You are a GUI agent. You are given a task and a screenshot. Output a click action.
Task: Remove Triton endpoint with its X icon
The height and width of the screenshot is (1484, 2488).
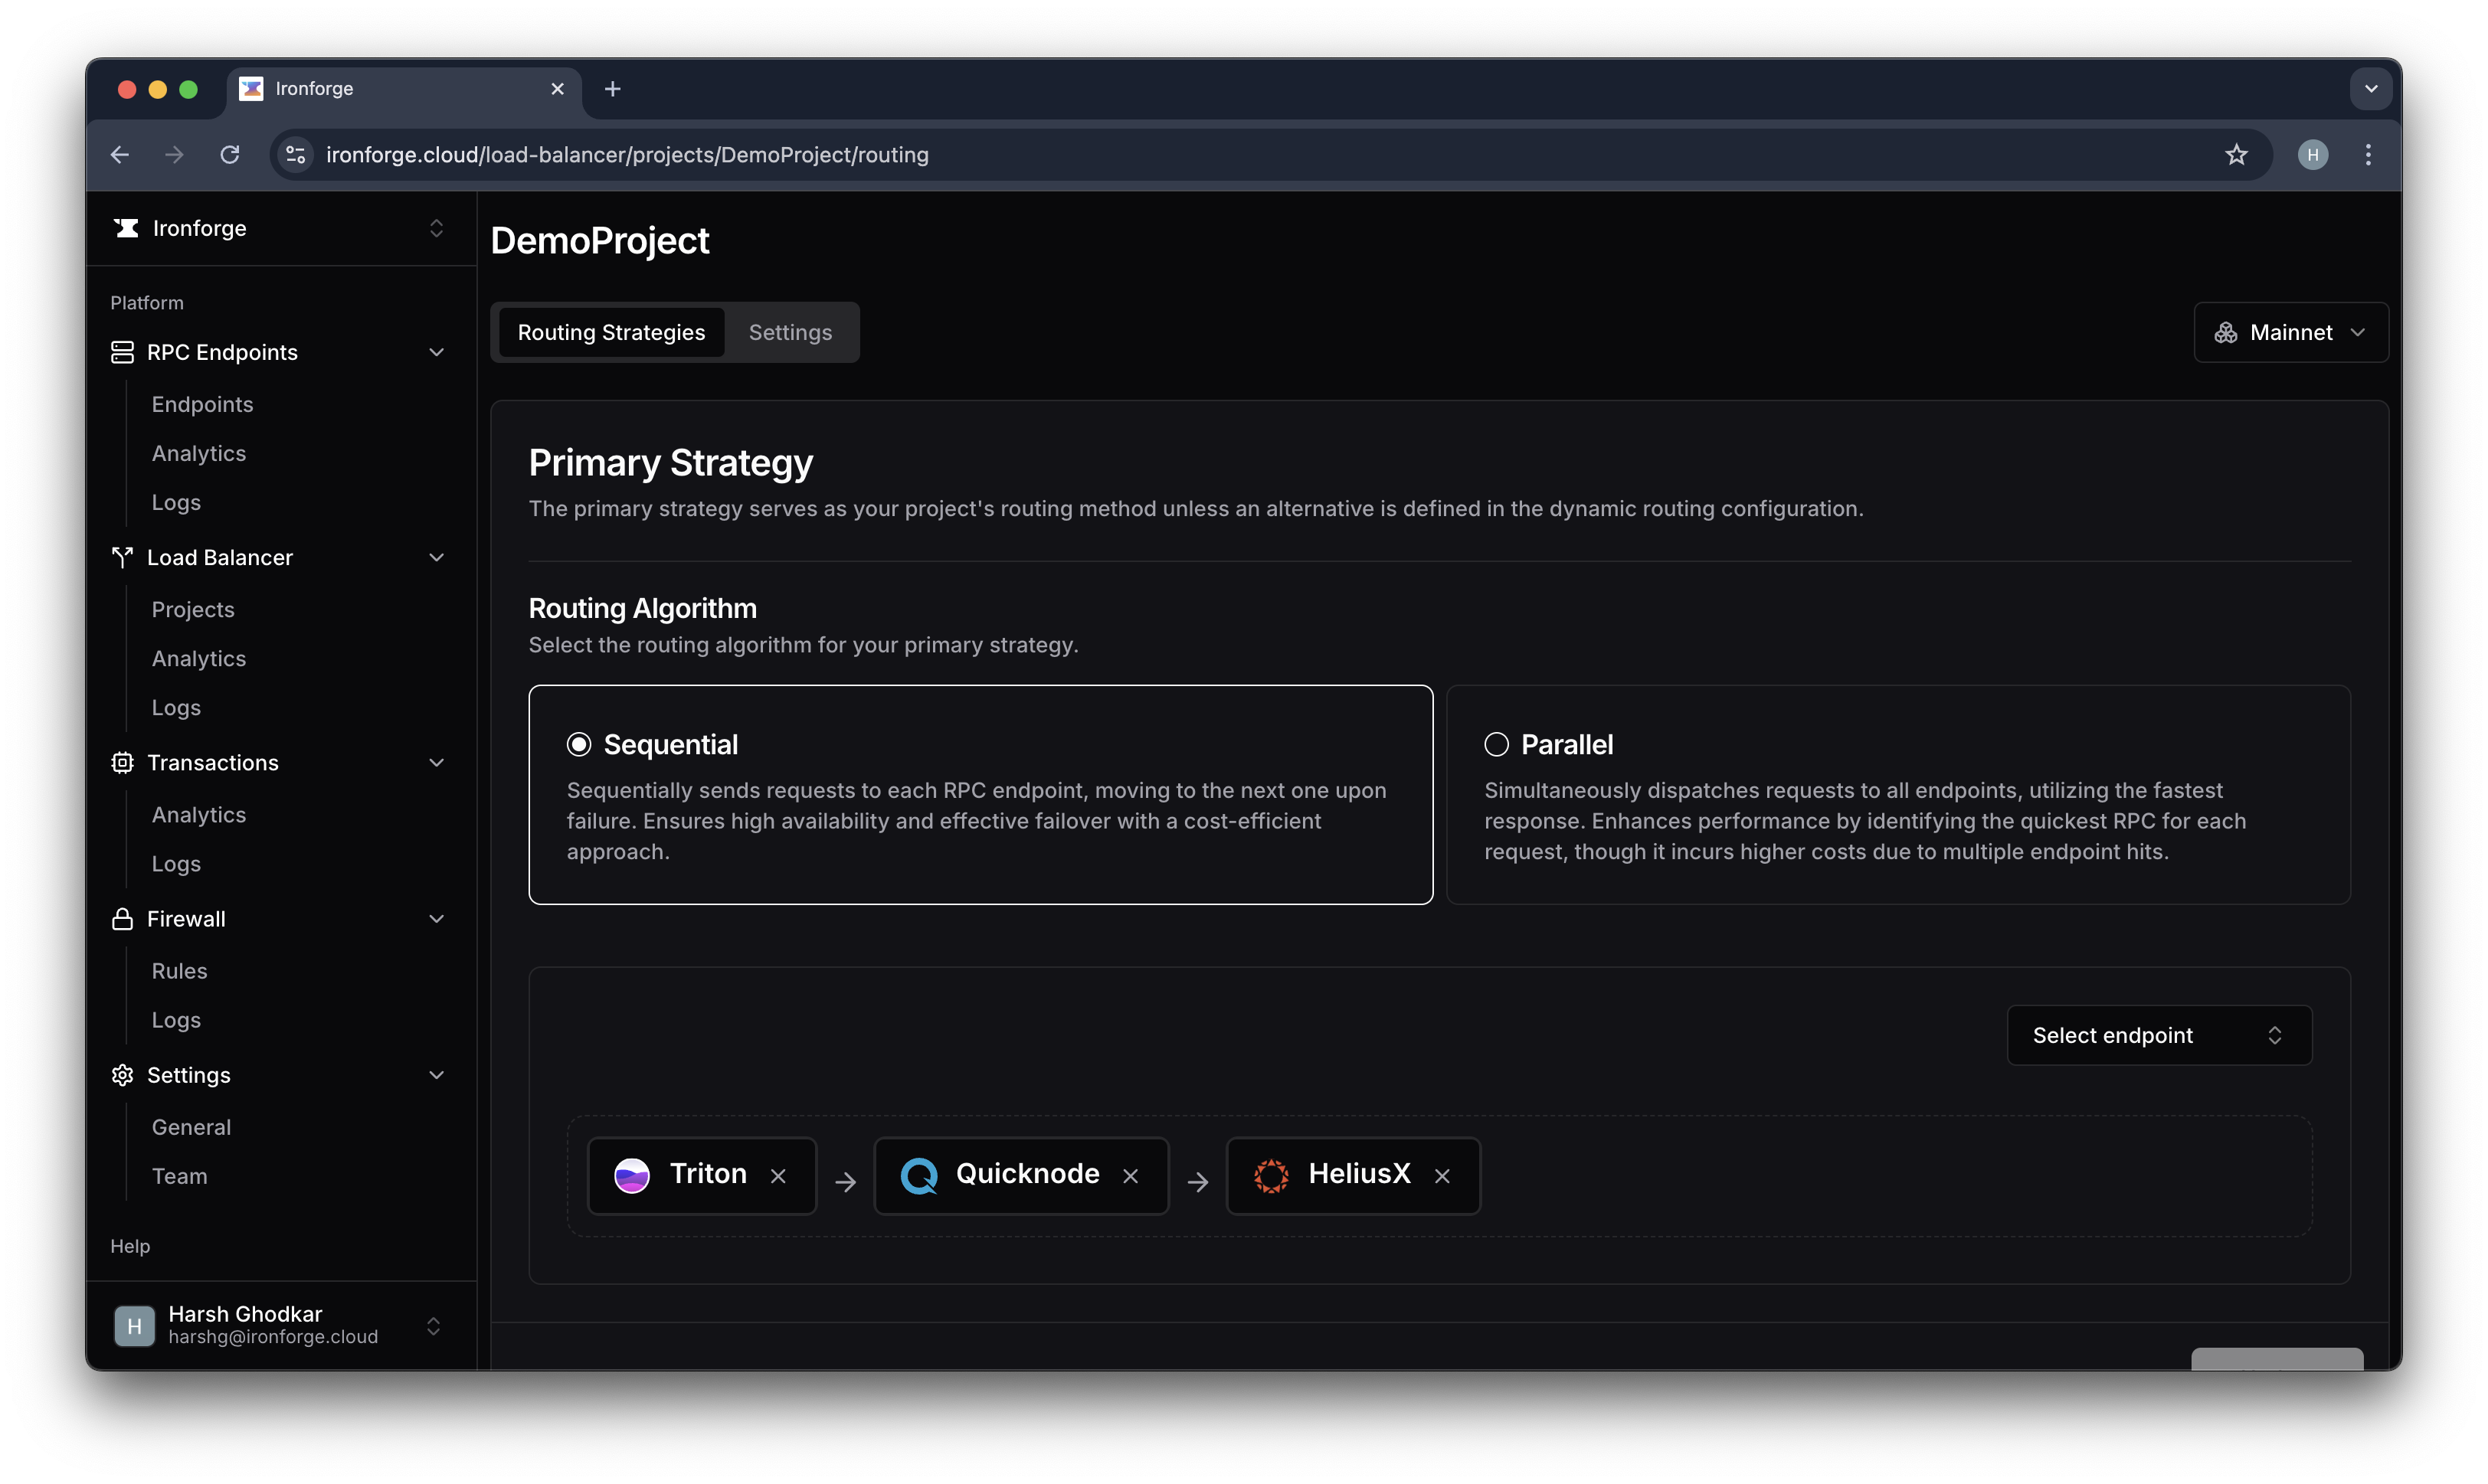pos(778,1176)
